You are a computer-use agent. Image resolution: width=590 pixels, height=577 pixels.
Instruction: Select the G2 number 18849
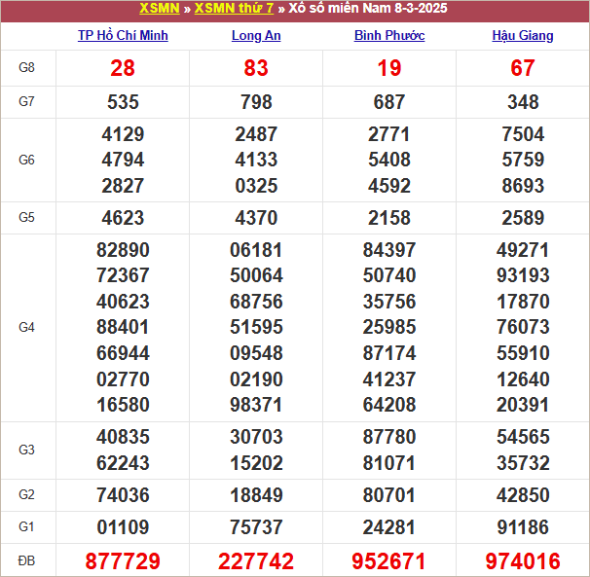256,495
